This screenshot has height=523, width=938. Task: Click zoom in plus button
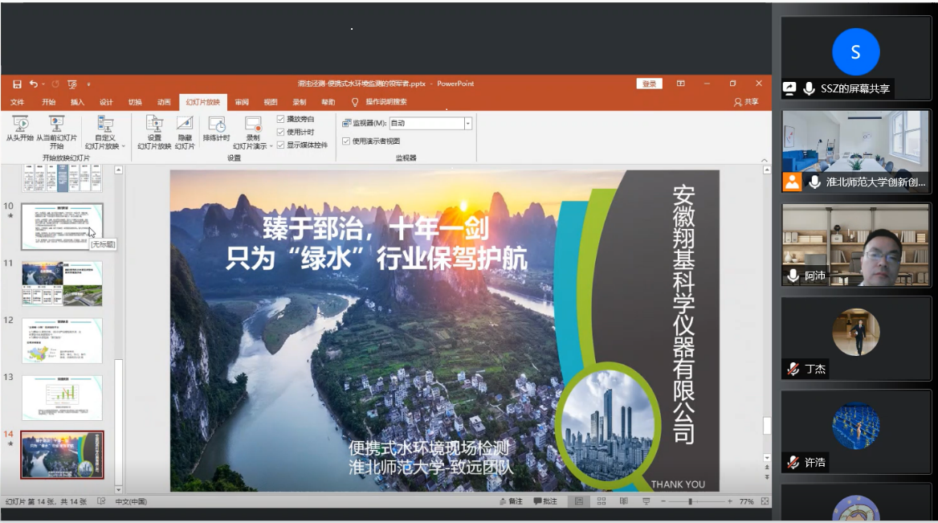730,501
